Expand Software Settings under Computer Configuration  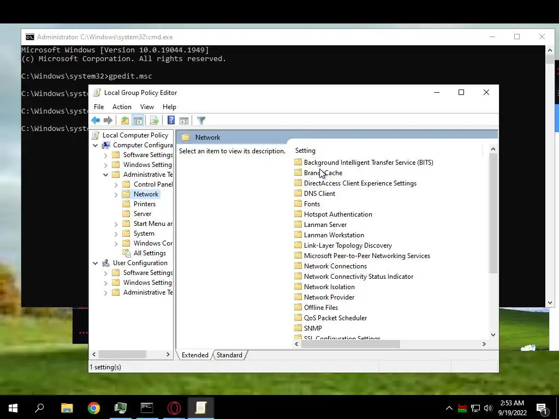(x=105, y=155)
